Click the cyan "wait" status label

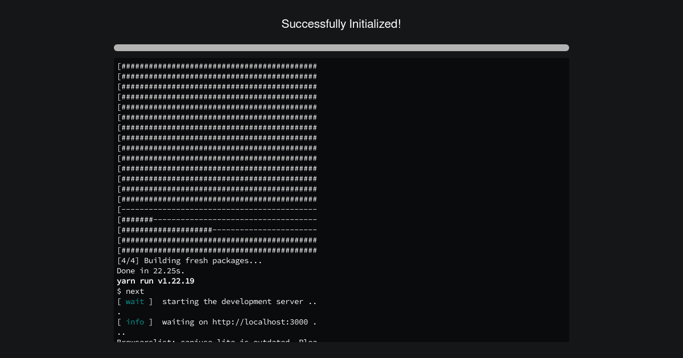click(x=135, y=302)
